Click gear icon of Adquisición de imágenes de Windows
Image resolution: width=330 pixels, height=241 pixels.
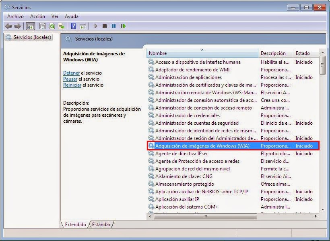pyautogui.click(x=151, y=146)
